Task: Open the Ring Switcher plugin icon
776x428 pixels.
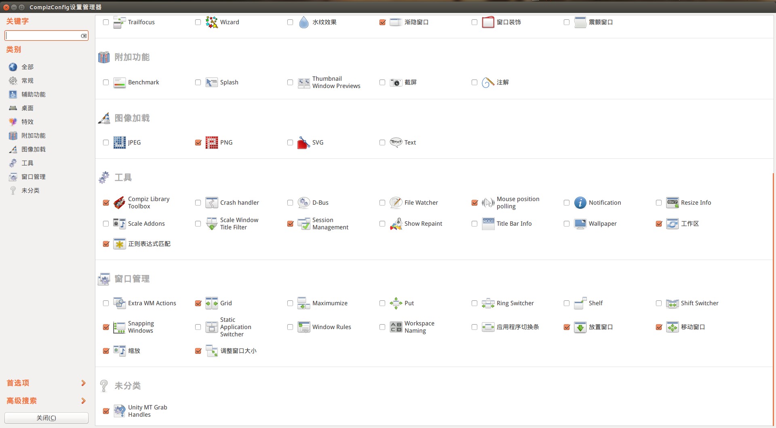Action: point(488,303)
